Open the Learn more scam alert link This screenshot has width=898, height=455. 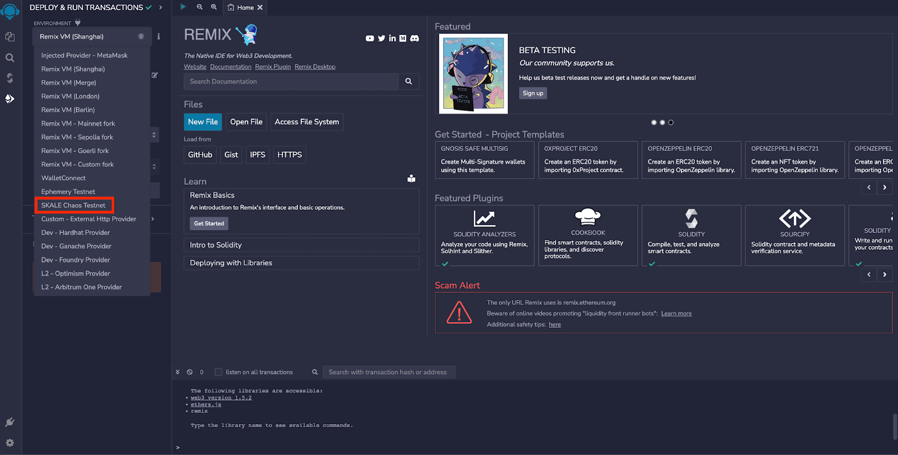(x=676, y=314)
